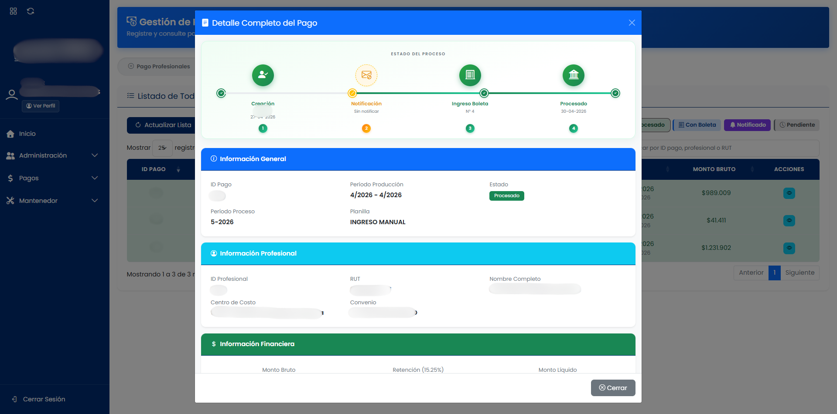Click the Información Financiera header
The width and height of the screenshot is (837, 414).
418,344
